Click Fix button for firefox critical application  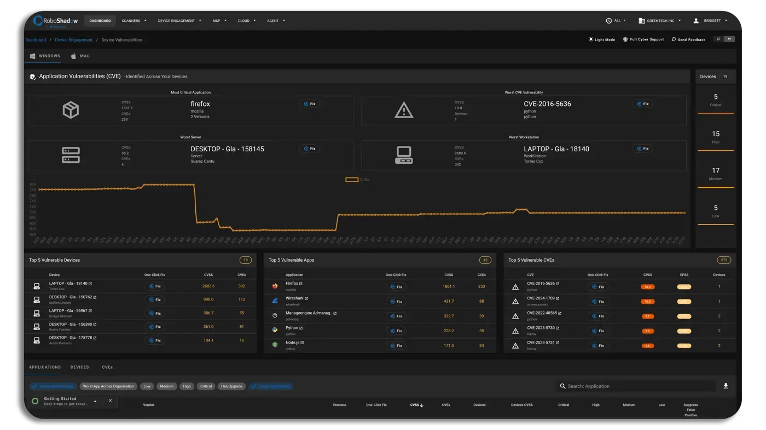pyautogui.click(x=309, y=104)
